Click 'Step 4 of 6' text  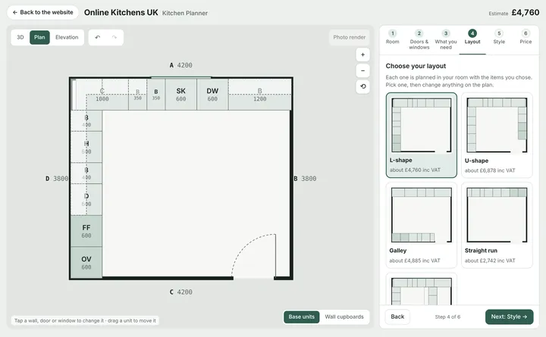pos(447,317)
